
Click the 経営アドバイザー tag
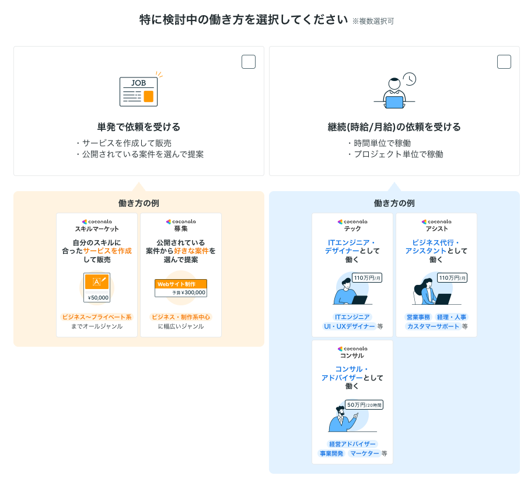[x=352, y=444]
